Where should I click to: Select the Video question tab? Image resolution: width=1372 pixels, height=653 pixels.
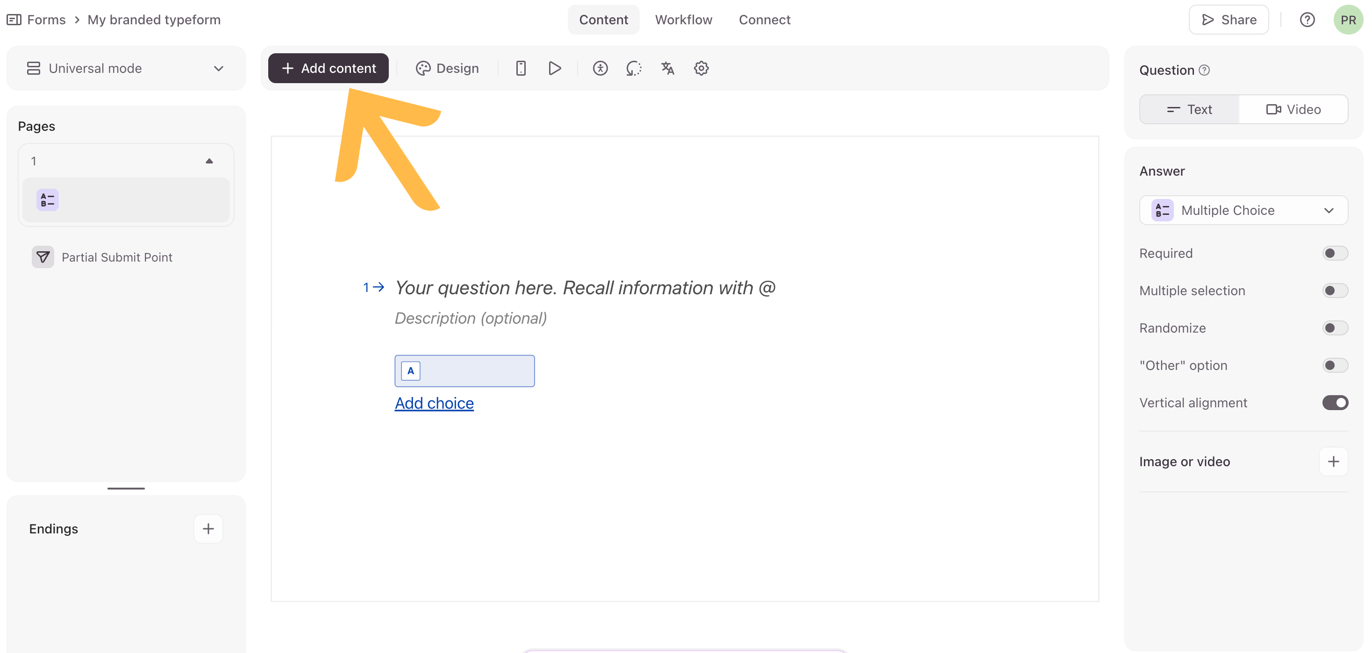tap(1293, 109)
